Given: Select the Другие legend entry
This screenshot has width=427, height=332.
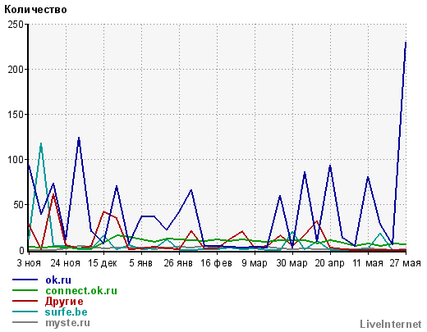Looking at the screenshot, I should [x=64, y=302].
